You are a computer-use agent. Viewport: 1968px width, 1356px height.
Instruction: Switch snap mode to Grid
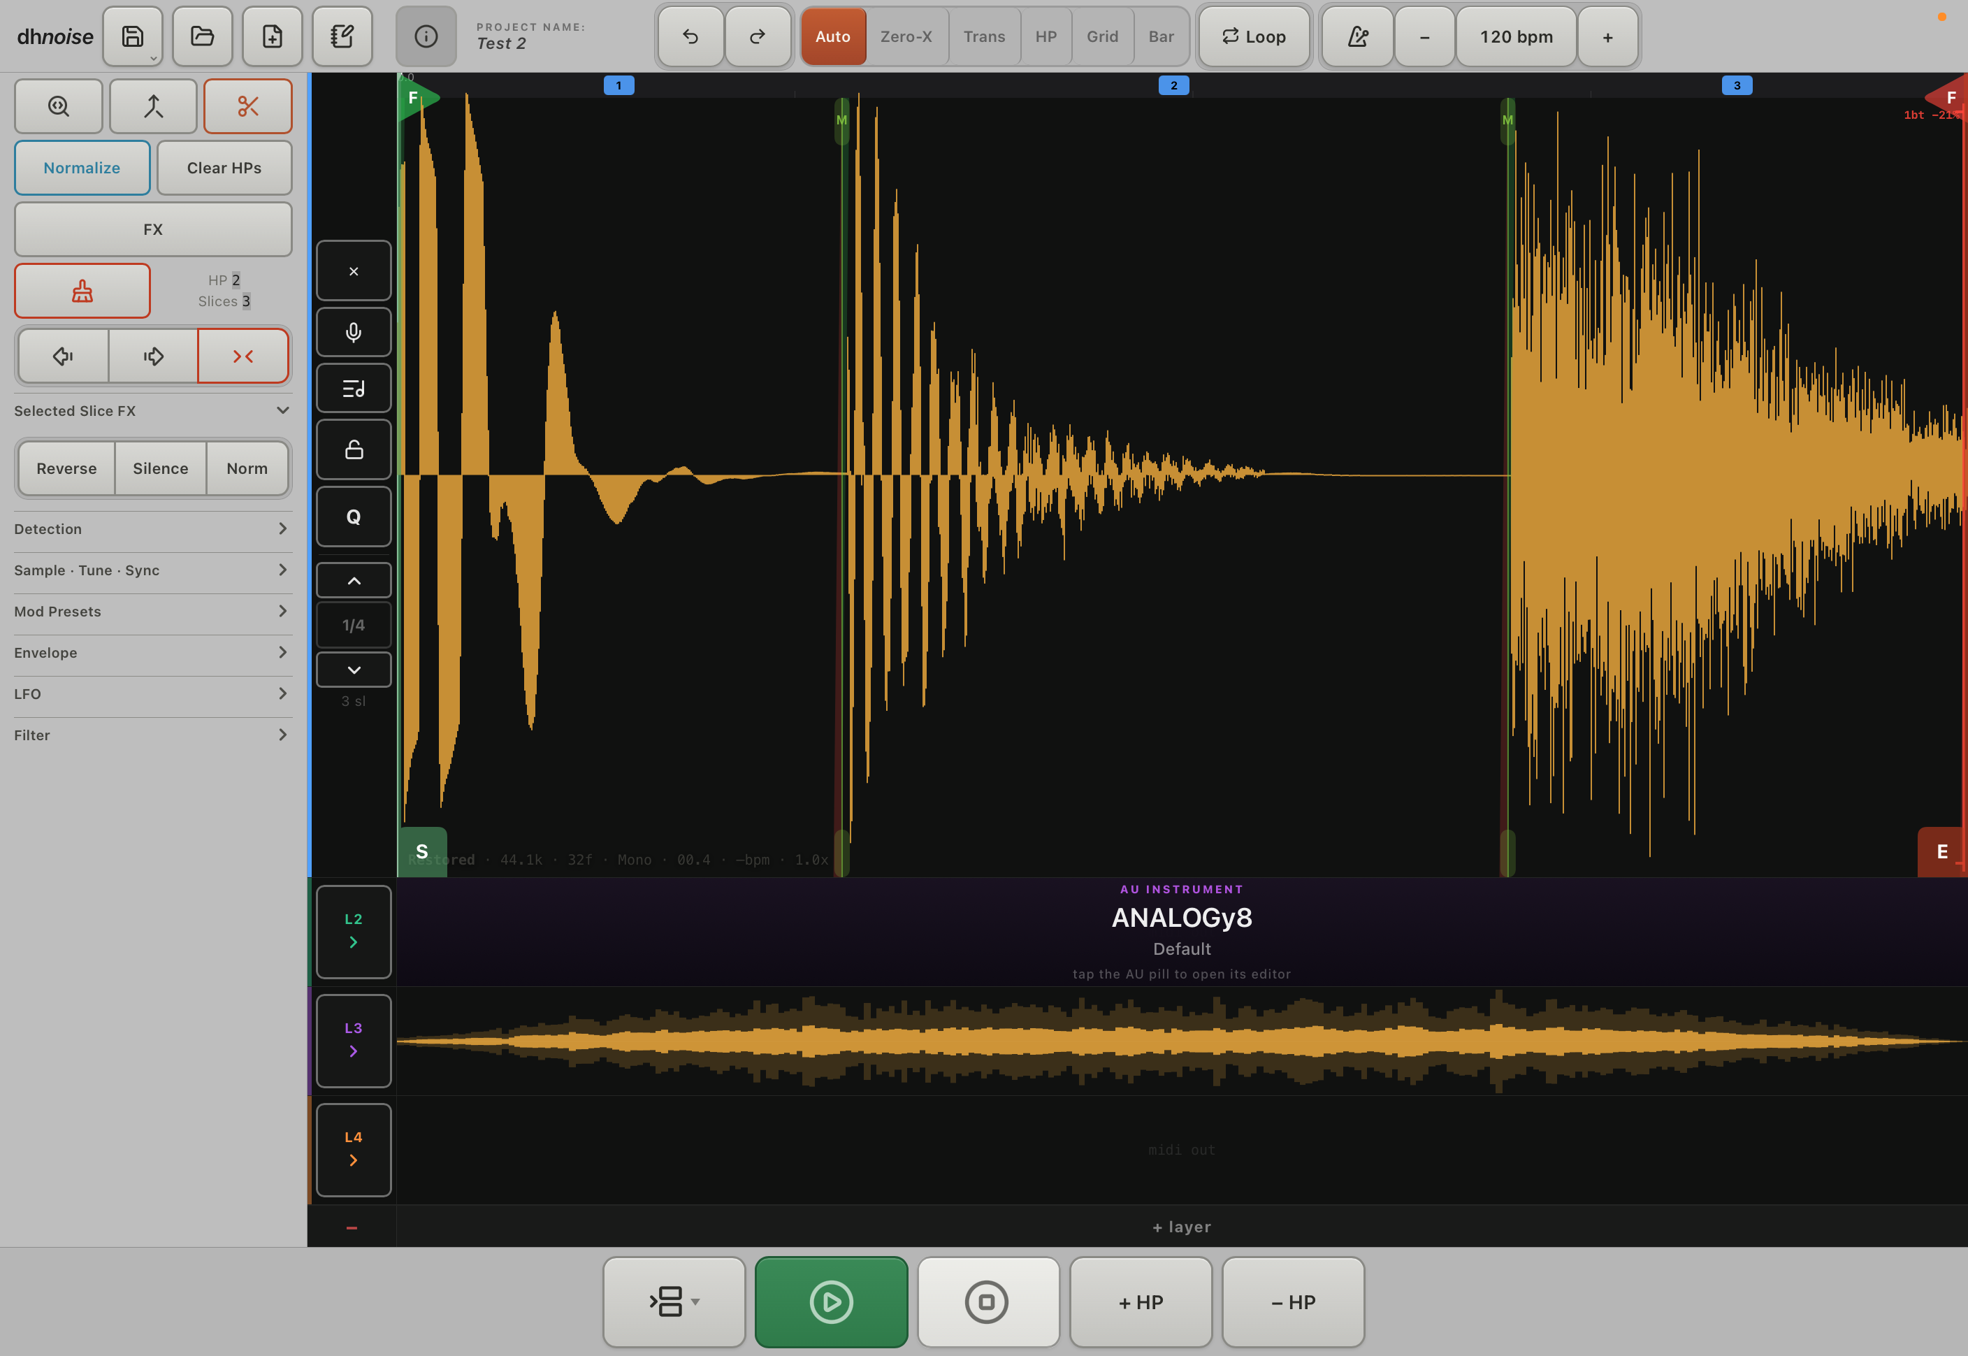coord(1103,36)
